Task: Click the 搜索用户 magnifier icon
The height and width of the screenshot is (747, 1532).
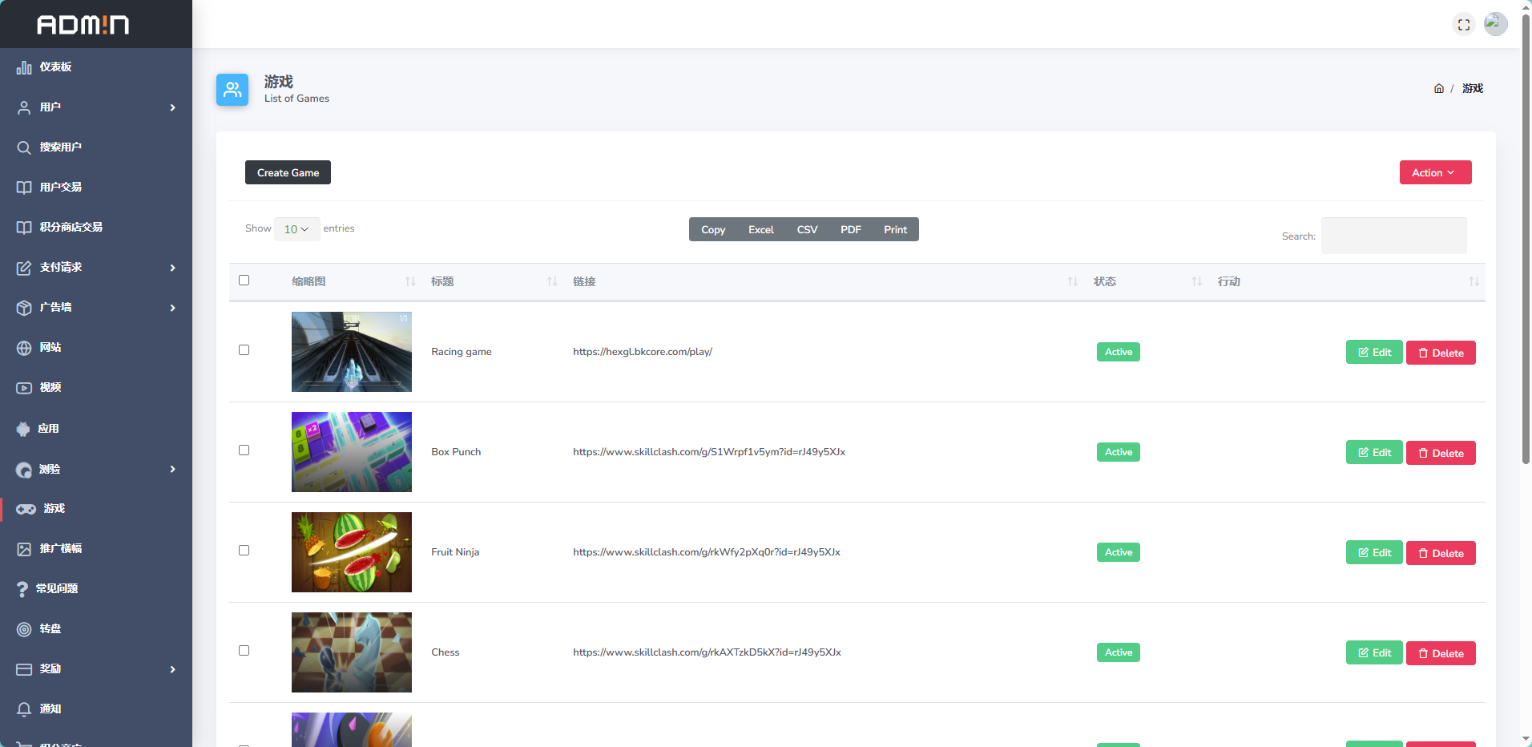Action: pyautogui.click(x=24, y=147)
